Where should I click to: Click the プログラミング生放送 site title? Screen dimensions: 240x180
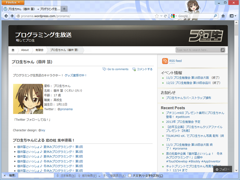[43, 34]
